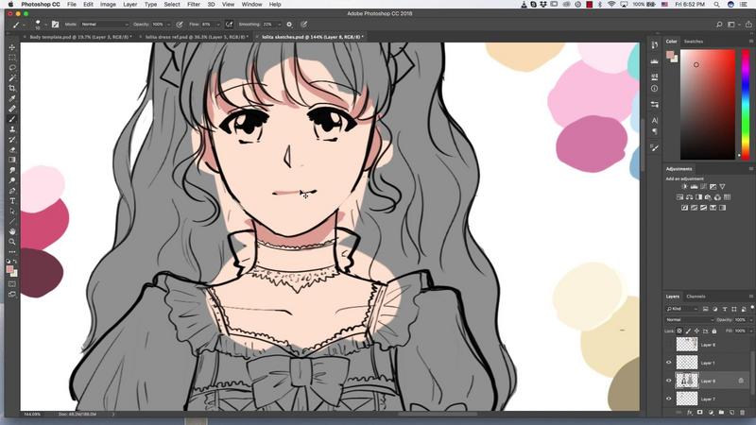Viewport: 756px width, 425px height.
Task: Click the foreground color swatch in toolbox
Action: [x=9, y=270]
